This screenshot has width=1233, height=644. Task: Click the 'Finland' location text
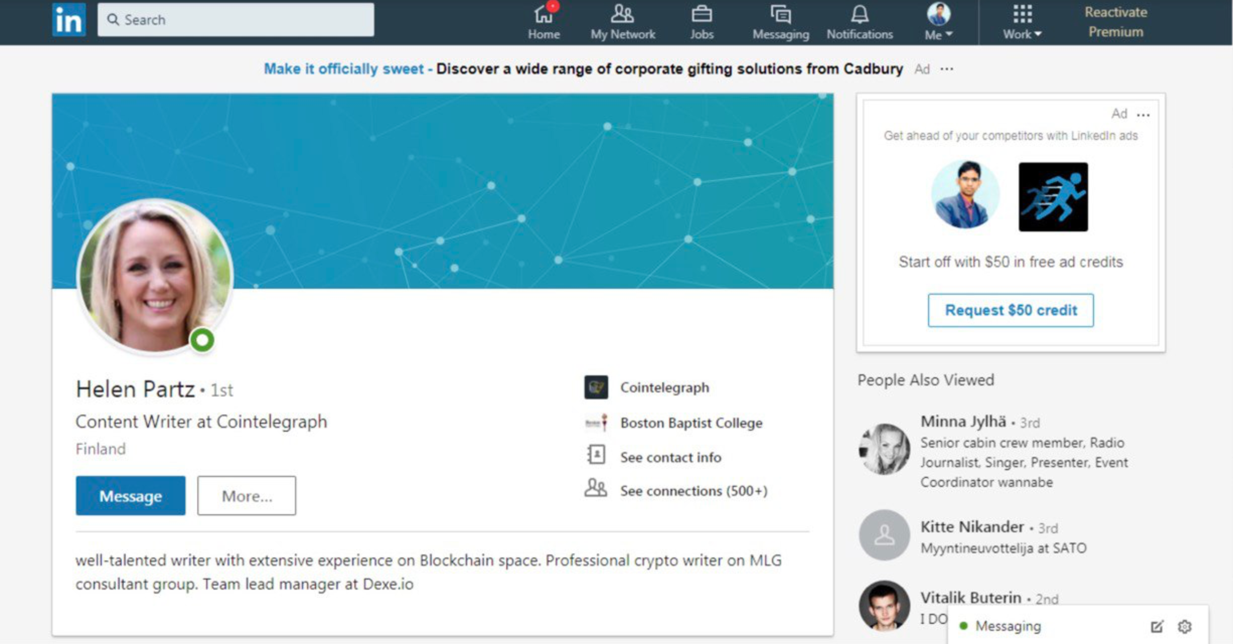[x=101, y=449]
